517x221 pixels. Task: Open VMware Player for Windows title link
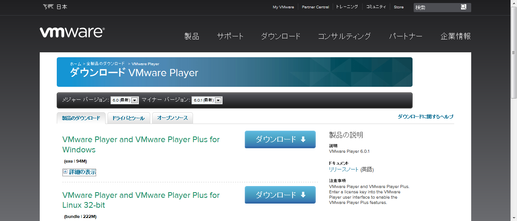[x=141, y=144]
